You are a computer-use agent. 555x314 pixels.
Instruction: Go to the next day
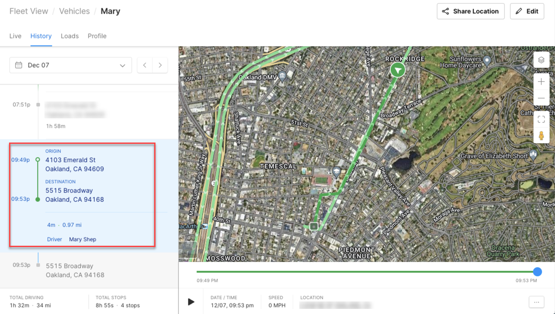pos(160,65)
